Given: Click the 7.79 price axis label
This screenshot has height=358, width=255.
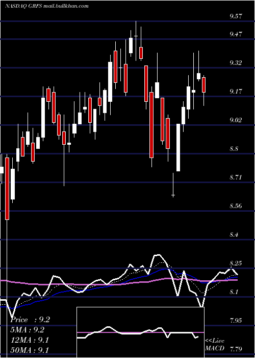Looking at the screenshot, I should click(236, 349).
